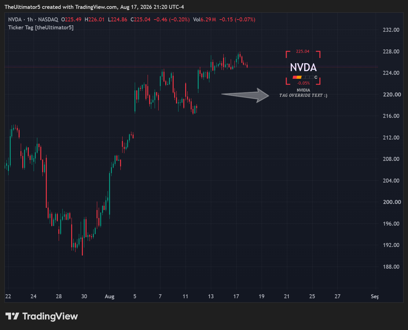
Task: Click the 17 date on time axis
Action: click(x=236, y=296)
